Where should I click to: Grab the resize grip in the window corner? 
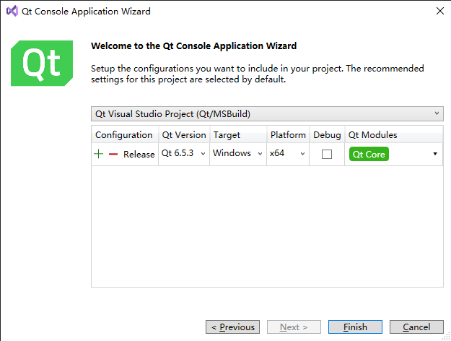(x=447, y=337)
